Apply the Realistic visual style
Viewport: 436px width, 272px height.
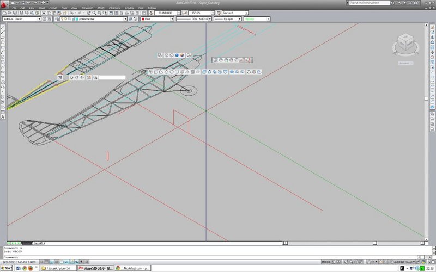tap(177, 55)
